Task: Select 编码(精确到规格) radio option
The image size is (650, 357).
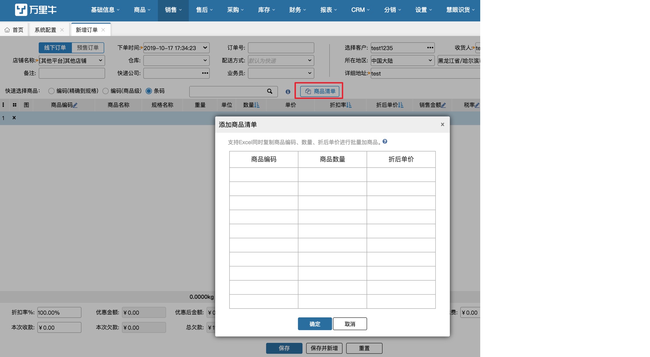Action: tap(51, 91)
